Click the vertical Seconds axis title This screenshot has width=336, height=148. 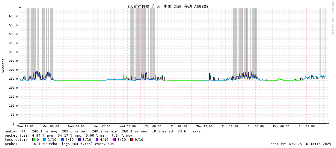(3, 66)
